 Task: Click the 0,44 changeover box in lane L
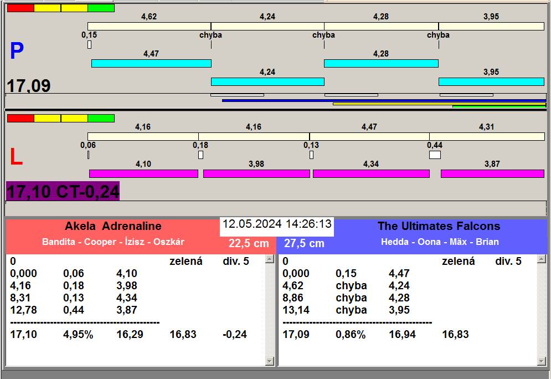pos(435,155)
